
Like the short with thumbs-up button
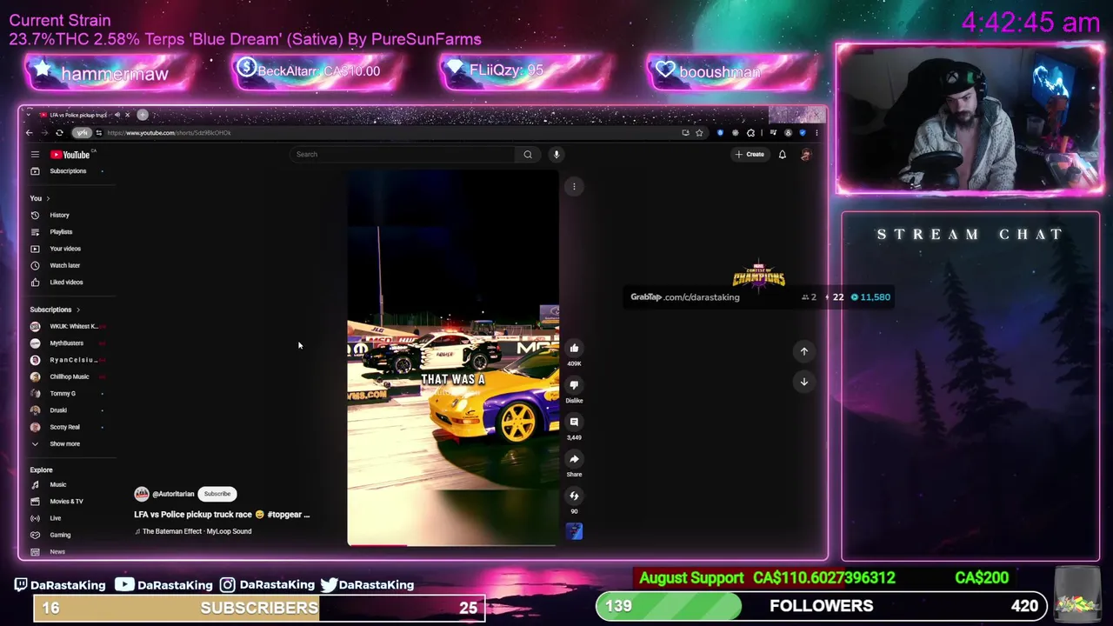574,349
